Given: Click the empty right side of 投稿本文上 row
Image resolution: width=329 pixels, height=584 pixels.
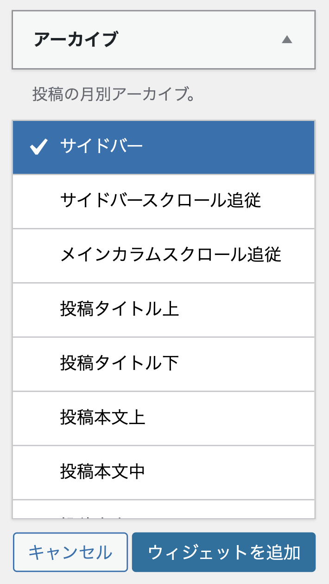Looking at the screenshot, I should click(232, 418).
